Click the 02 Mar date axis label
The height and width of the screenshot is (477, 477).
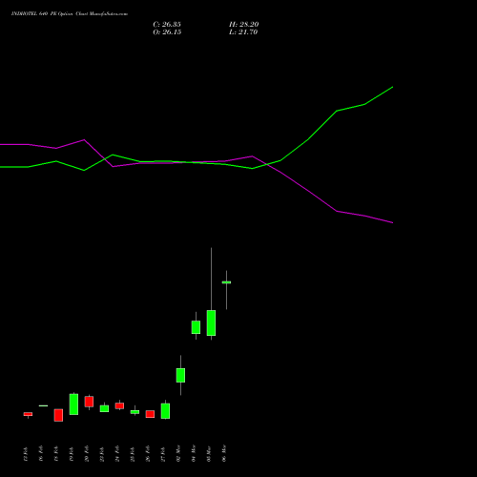(x=178, y=453)
